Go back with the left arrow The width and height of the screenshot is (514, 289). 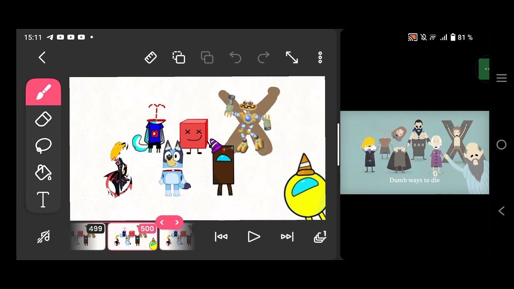point(42,57)
